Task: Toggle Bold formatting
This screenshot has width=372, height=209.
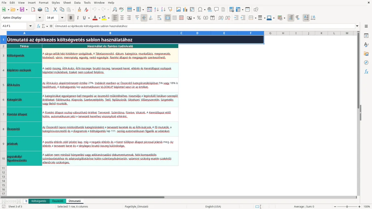Action: [71, 18]
